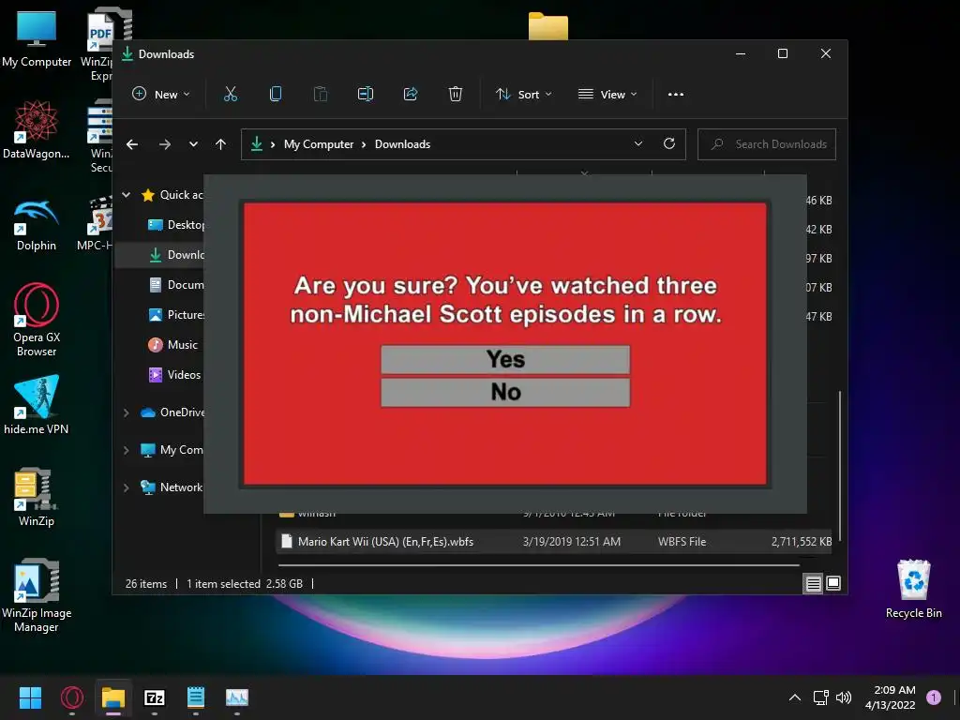Open recent locations chevron

(x=193, y=144)
